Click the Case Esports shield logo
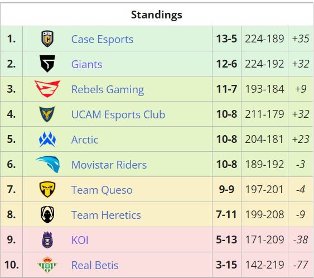Viewport: 314px width, 278px height. coord(47,39)
